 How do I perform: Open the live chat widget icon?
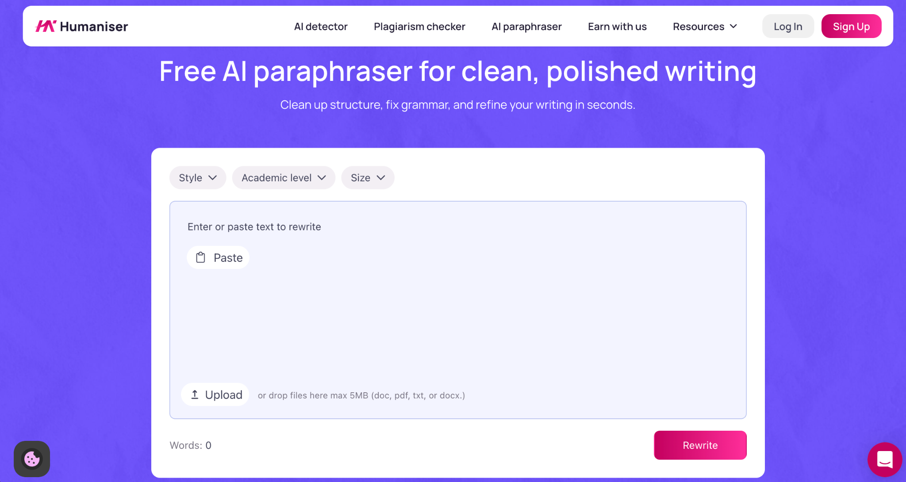coord(885,460)
